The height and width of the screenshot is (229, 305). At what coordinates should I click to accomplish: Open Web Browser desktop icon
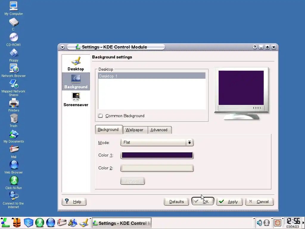(x=14, y=167)
